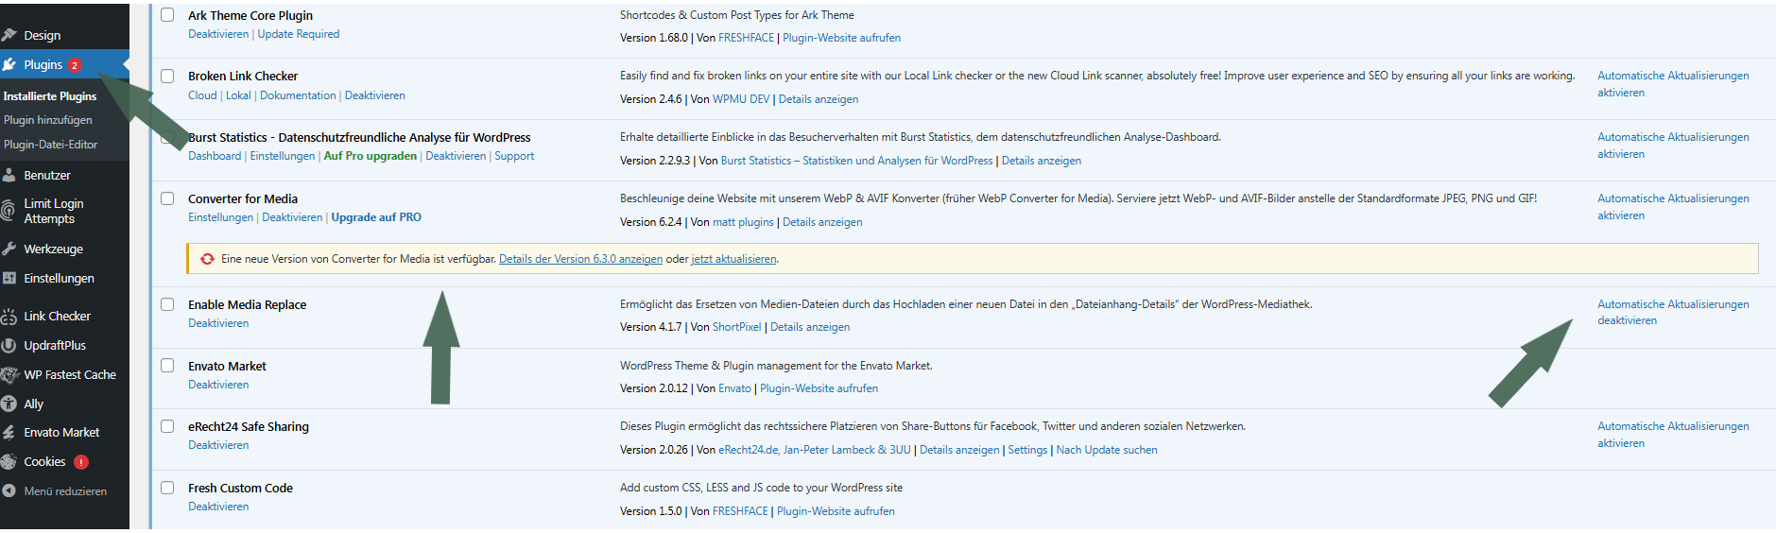Open the Plugin-Datei-Editor submenu item
Screen dimensions: 1776x533
[51, 145]
